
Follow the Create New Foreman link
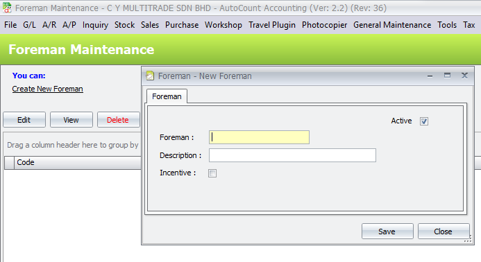48,89
